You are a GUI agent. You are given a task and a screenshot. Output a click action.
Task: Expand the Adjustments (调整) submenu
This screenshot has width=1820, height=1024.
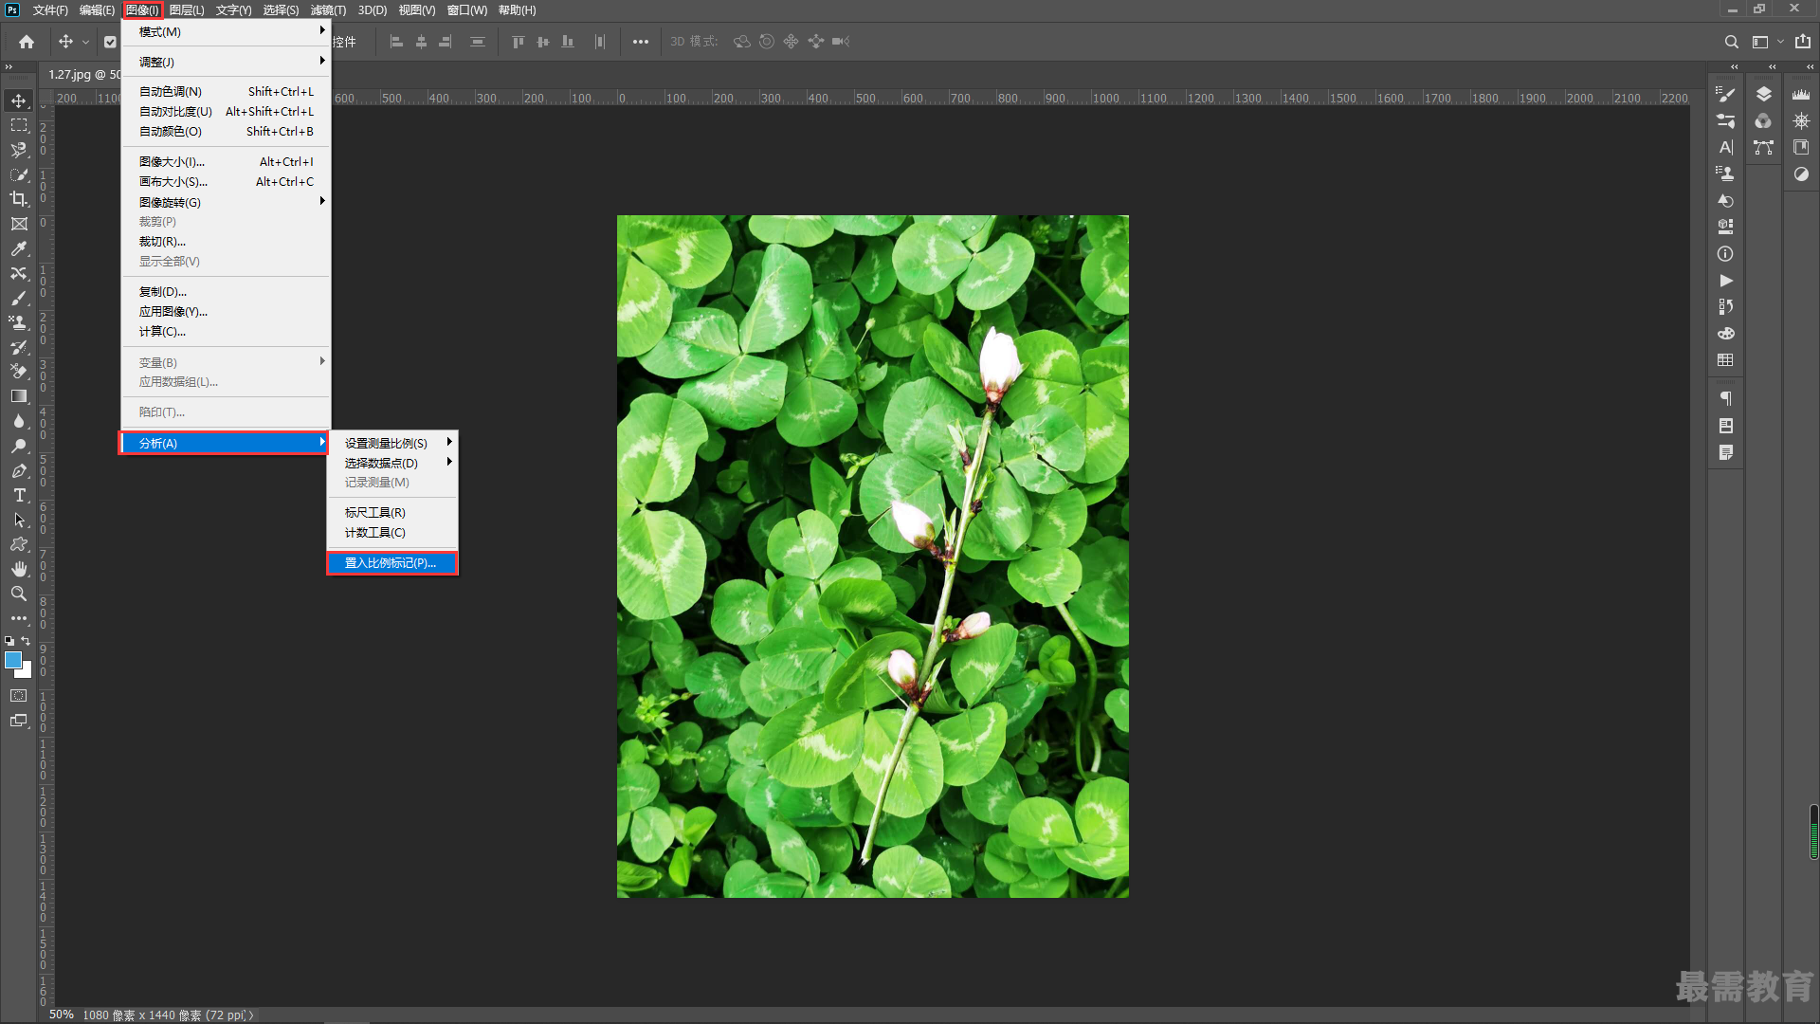[226, 62]
